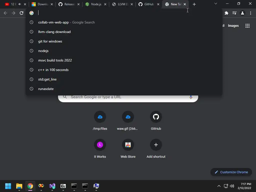This screenshot has height=192, width=256.
Task: Mute the YouTube tab speaker icon
Action: click(20, 4)
